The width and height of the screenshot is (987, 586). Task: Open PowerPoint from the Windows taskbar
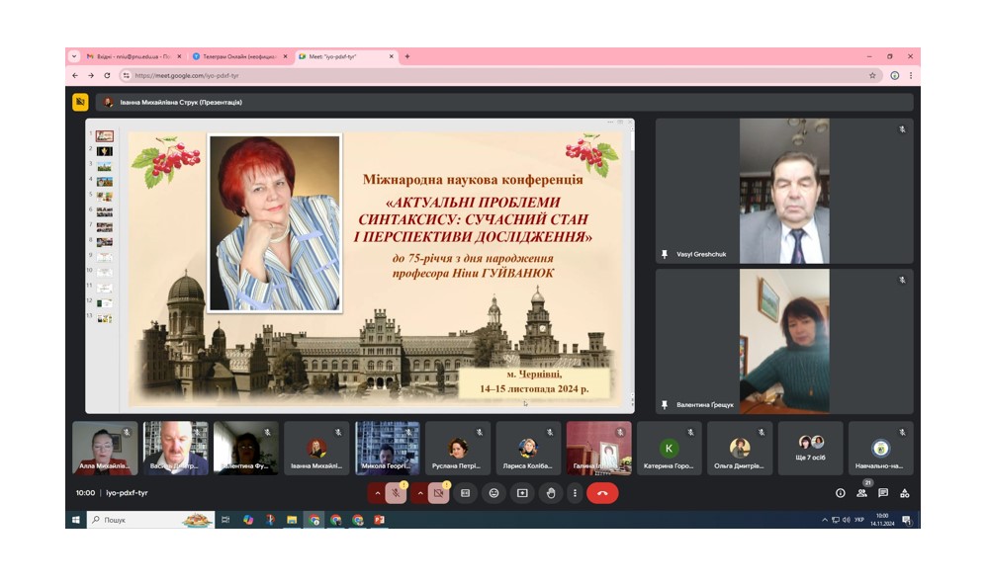pyautogui.click(x=380, y=520)
